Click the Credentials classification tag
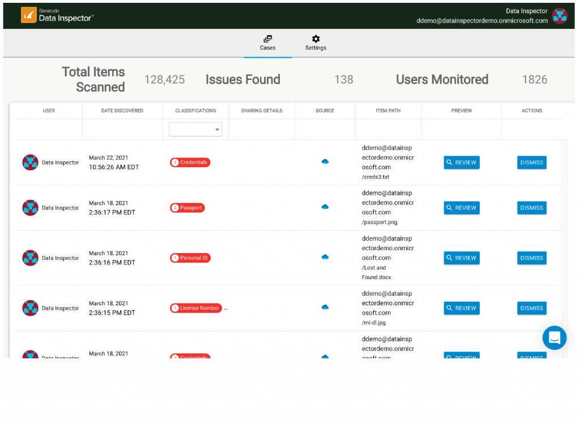The height and width of the screenshot is (428, 580). point(190,162)
